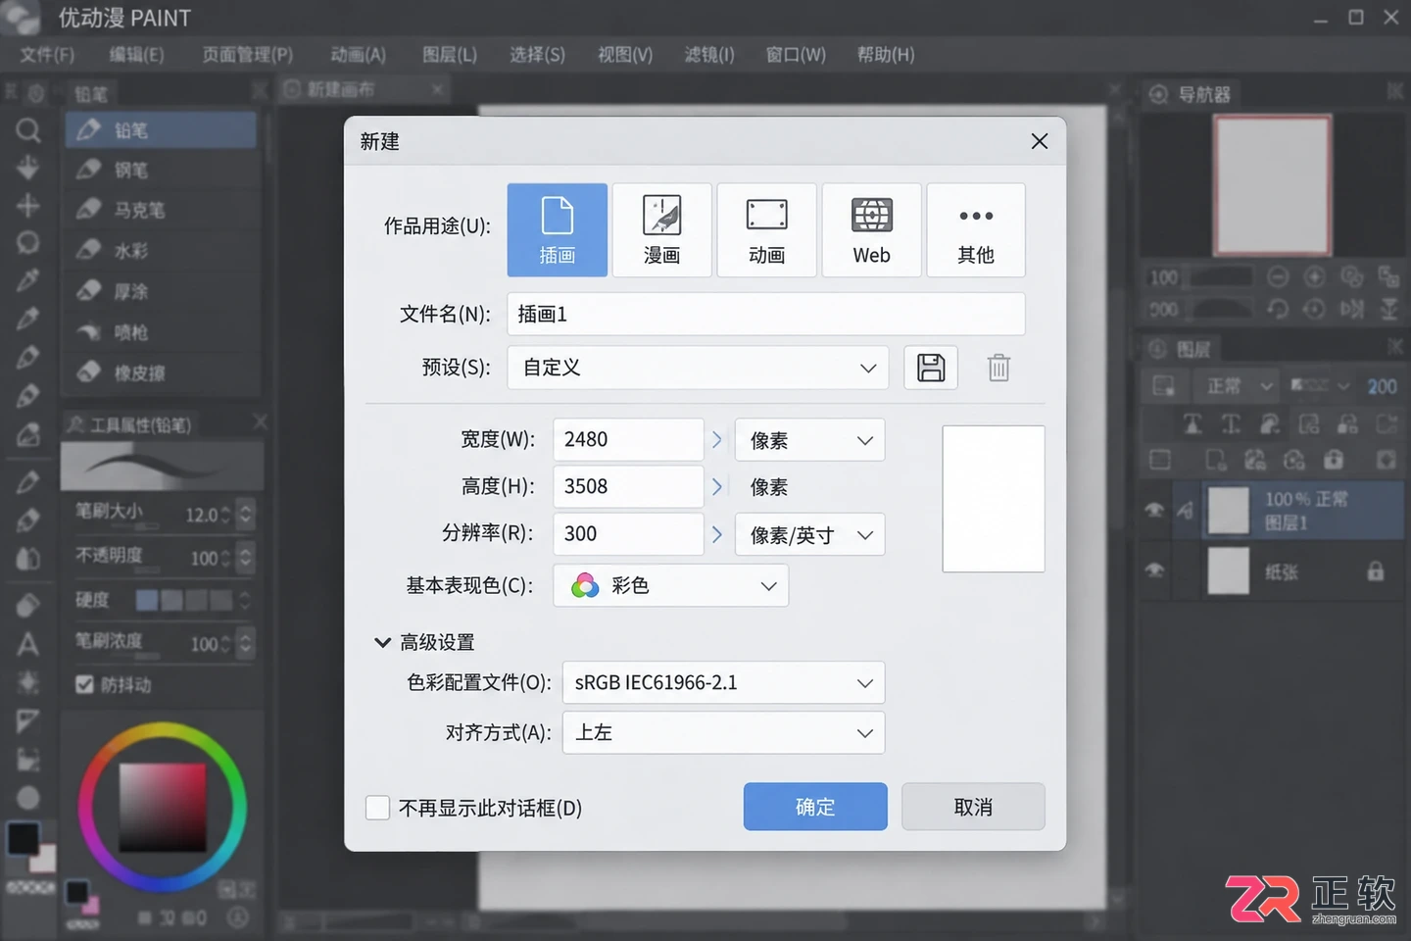The width and height of the screenshot is (1411, 941).
Task: Click the 分辨率 300 input field
Action: [x=628, y=533]
